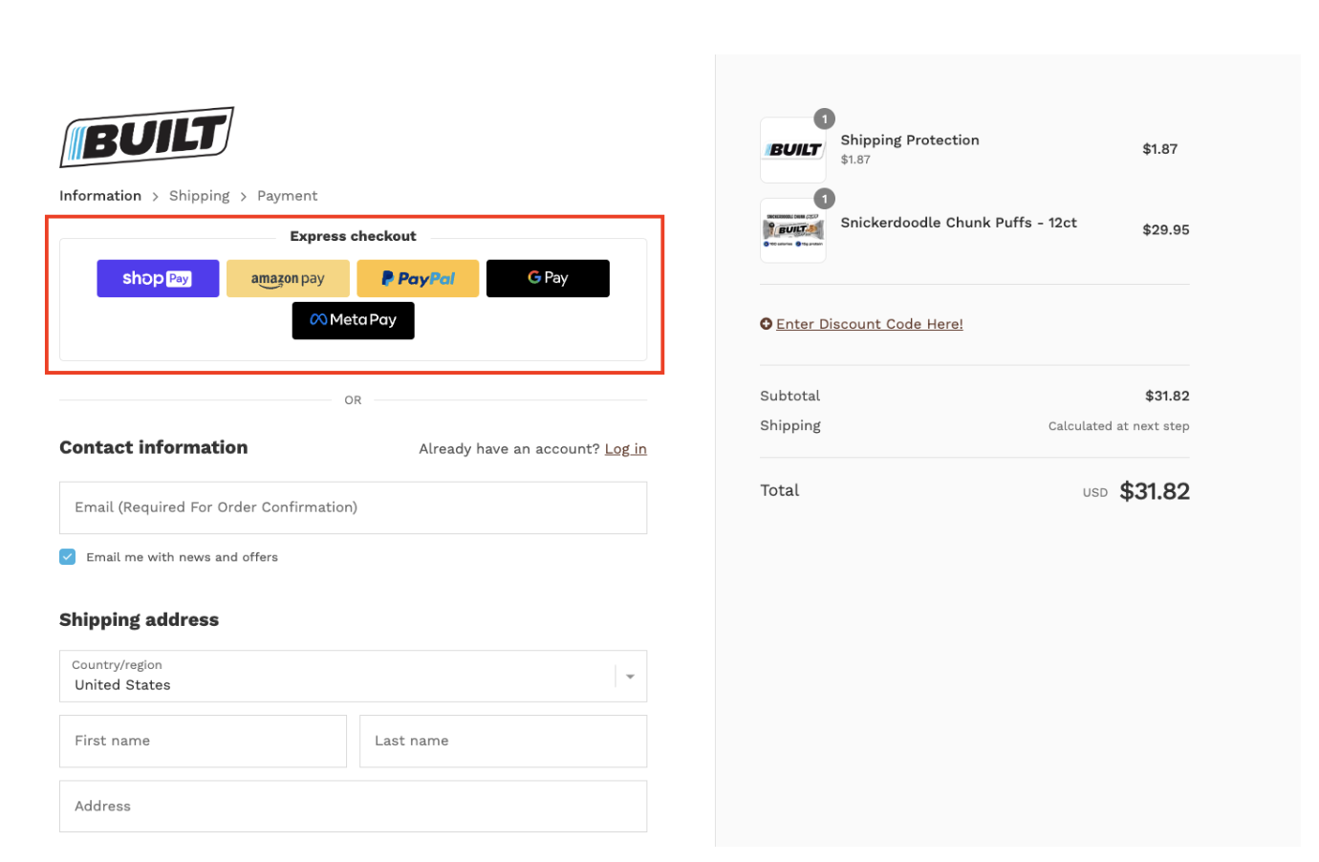Click the First name field

[x=203, y=742]
